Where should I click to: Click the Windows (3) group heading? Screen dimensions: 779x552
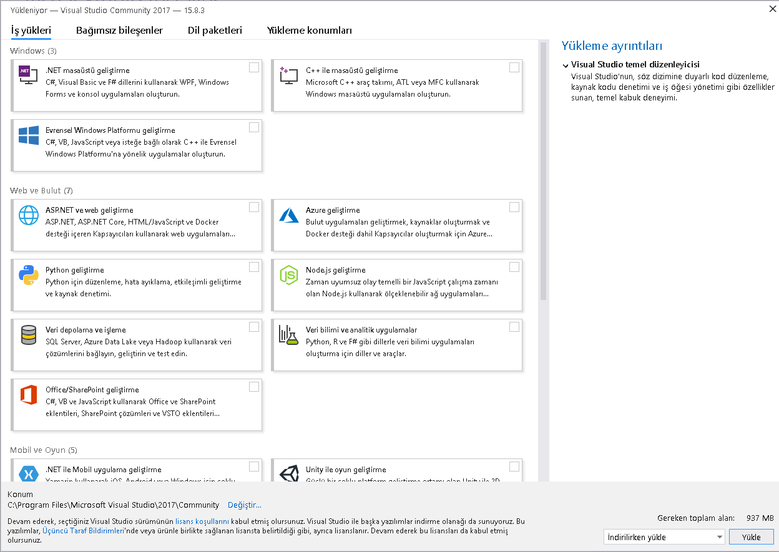(x=33, y=51)
